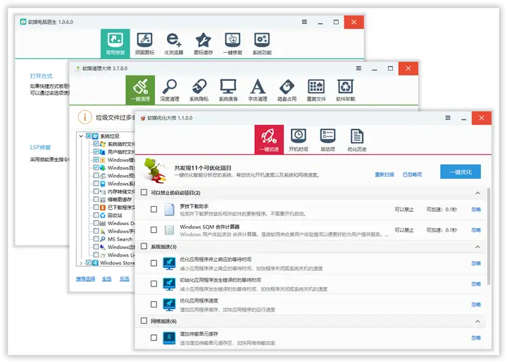Collapse the 系统垃圾 tree node arrow
This screenshot has width=507, height=363.
pos(81,136)
